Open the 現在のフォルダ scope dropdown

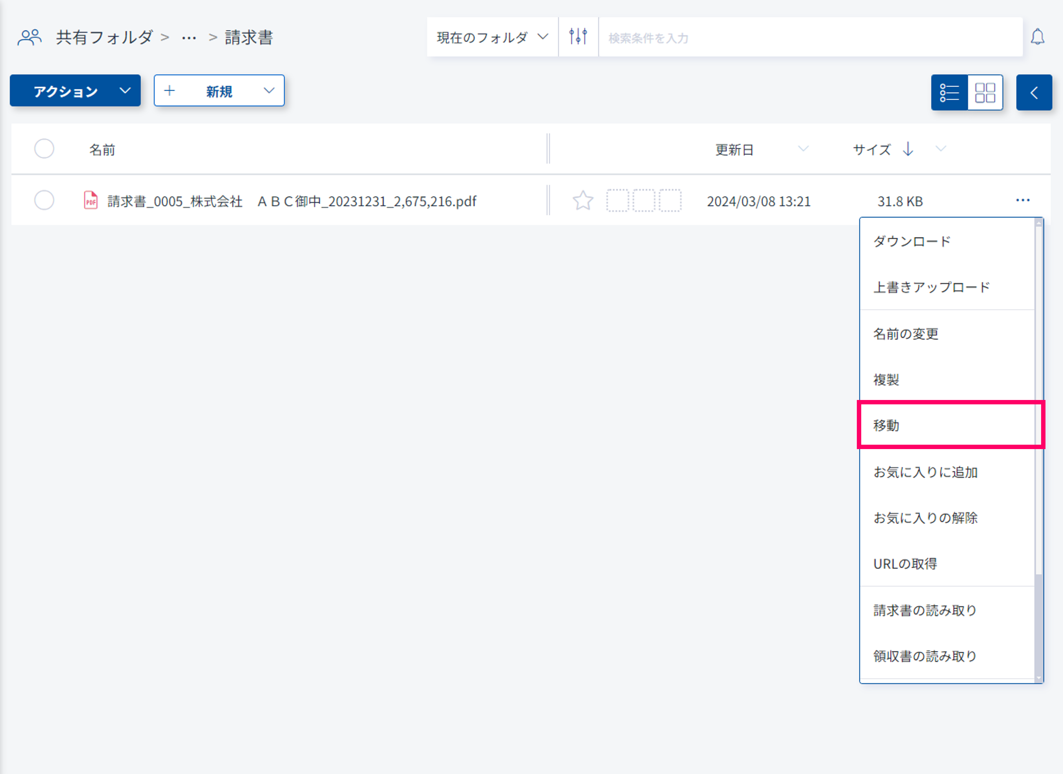click(492, 37)
